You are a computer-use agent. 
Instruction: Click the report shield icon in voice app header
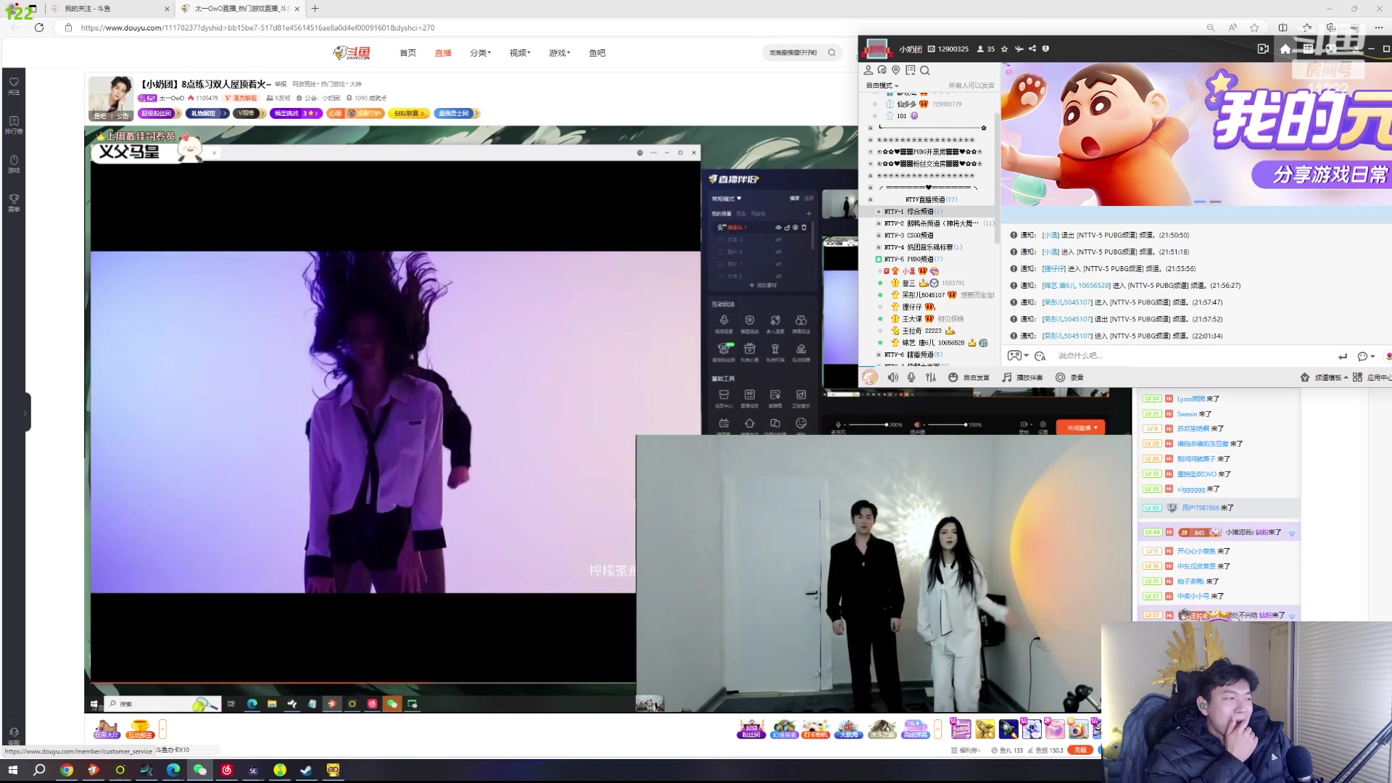click(1045, 49)
